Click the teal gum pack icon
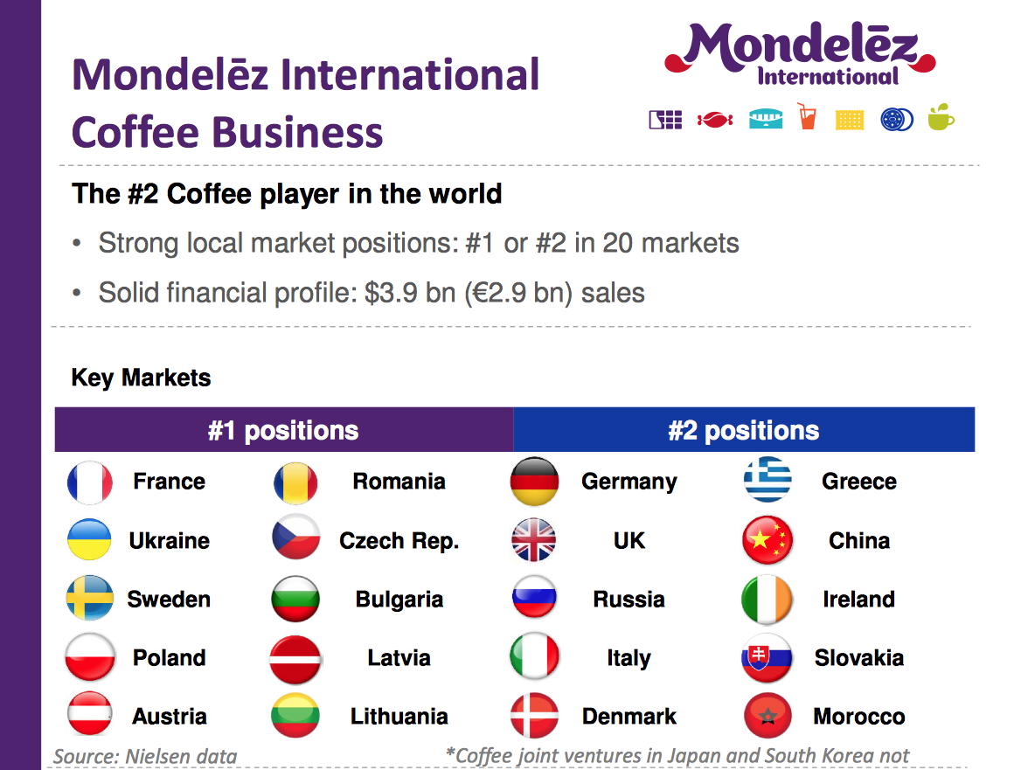The image size is (1014, 770). pos(765,119)
